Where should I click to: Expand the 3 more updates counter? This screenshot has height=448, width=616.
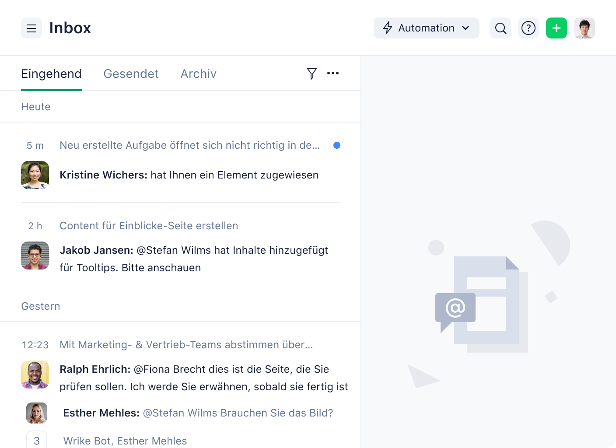[x=37, y=440]
